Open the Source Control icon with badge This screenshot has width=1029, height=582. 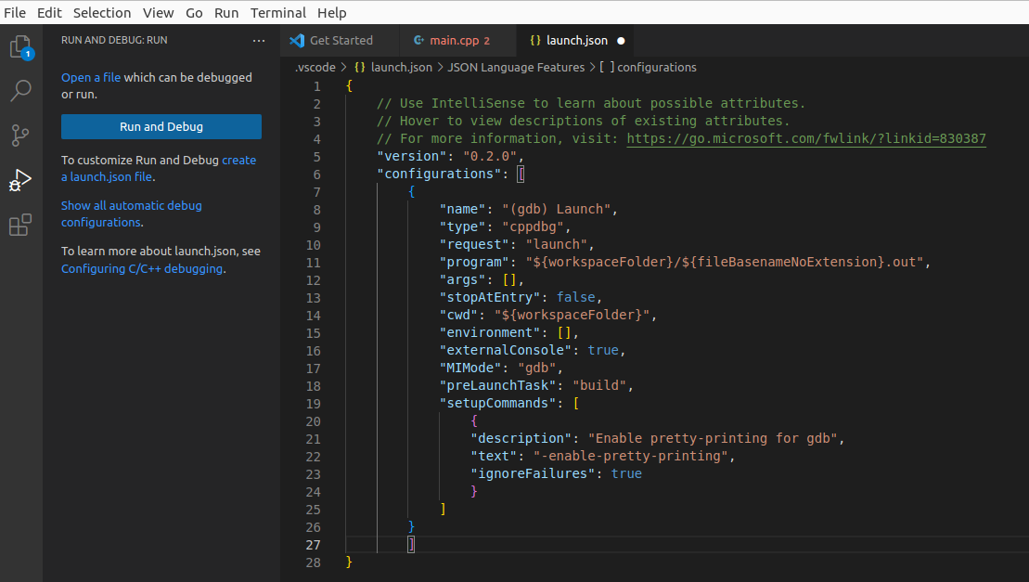click(19, 135)
